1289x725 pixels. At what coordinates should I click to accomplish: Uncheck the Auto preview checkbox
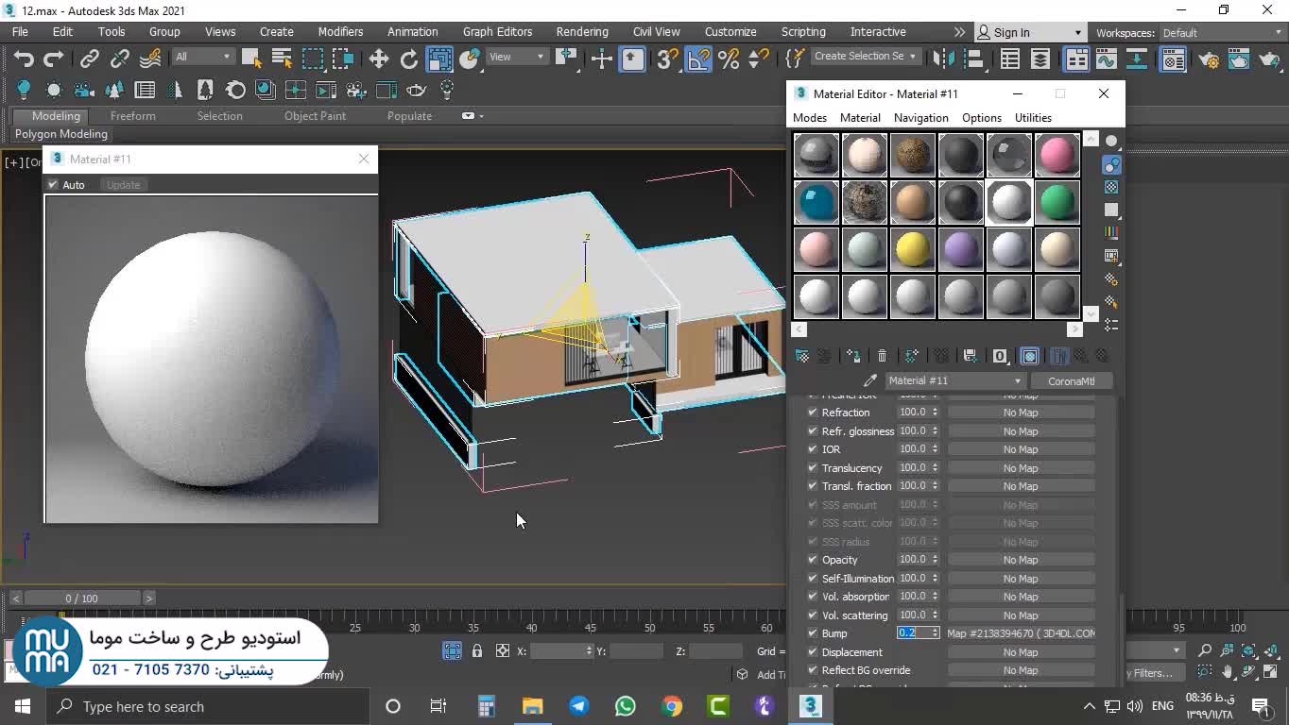pyautogui.click(x=53, y=185)
